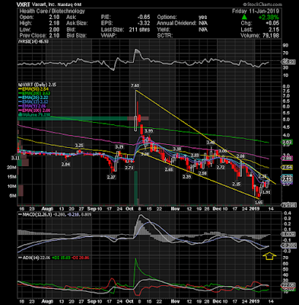Click the RSI current value axis tag
Viewport: 299px width, 305px height.
(x=289, y=62)
